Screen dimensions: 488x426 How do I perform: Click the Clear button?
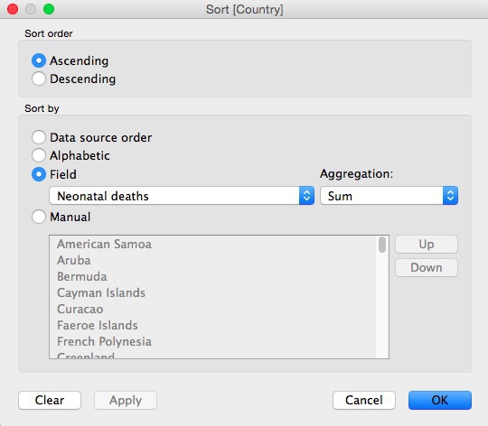coord(50,400)
